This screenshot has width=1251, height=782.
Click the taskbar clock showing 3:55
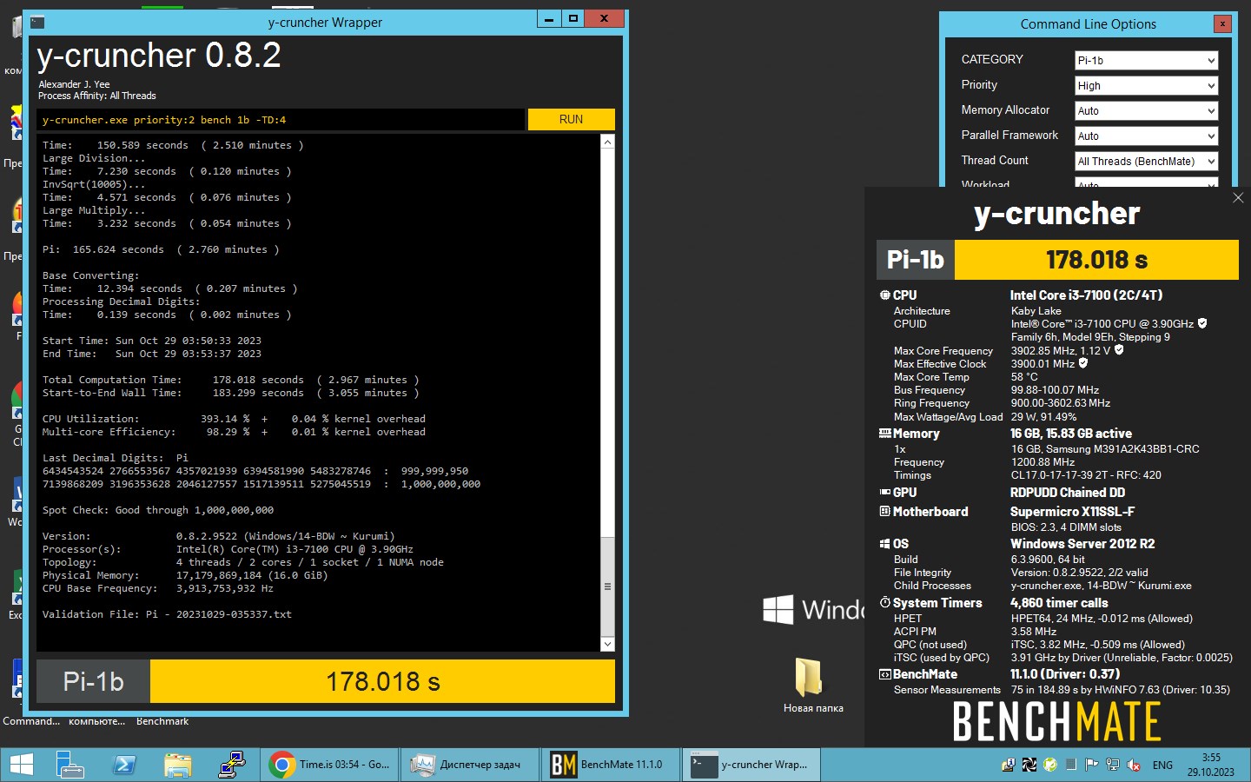coord(1211,765)
